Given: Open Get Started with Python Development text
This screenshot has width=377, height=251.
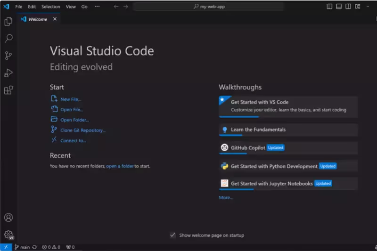Looking at the screenshot, I should (274, 166).
